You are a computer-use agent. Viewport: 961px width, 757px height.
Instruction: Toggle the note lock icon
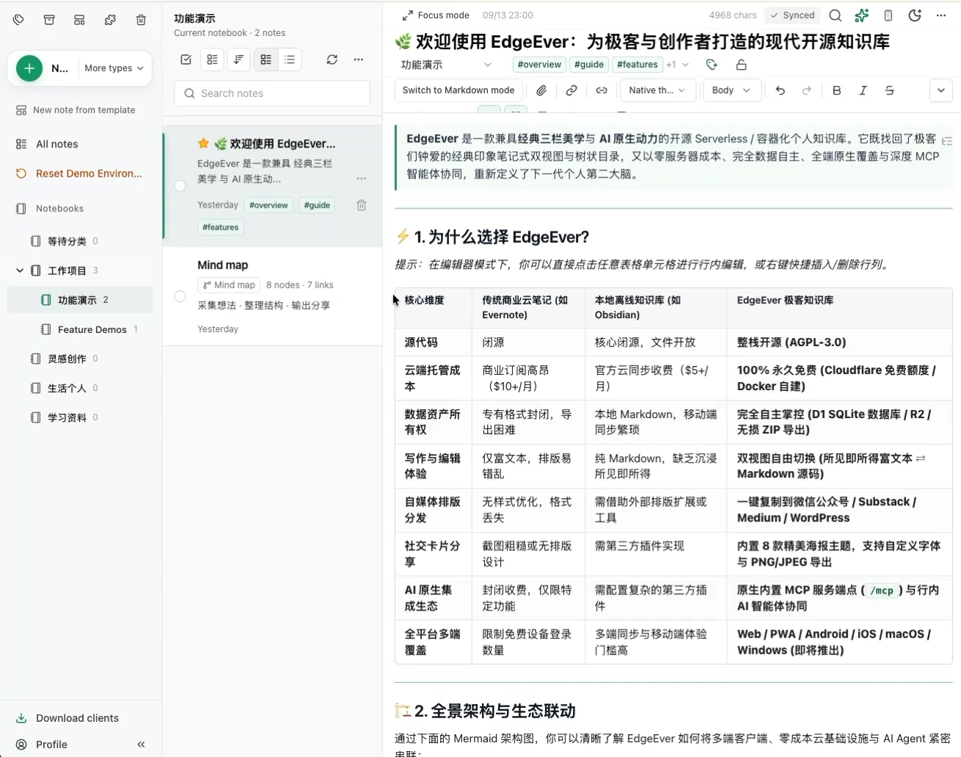[741, 65]
